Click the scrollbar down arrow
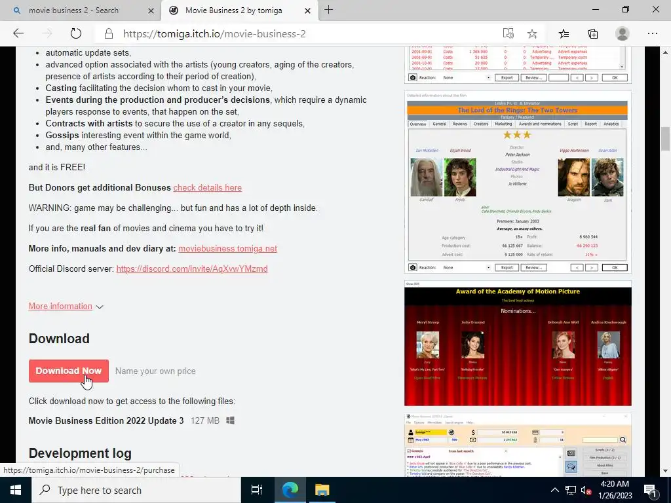 pyautogui.click(x=666, y=472)
